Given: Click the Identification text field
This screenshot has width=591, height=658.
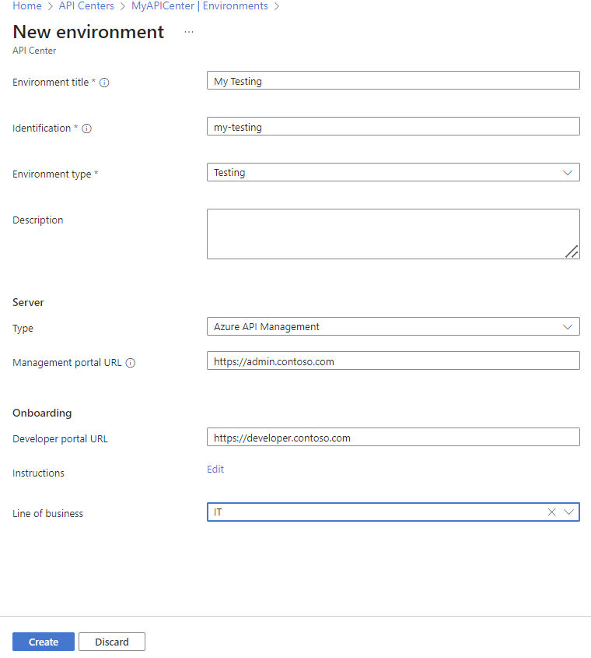Looking at the screenshot, I should 393,126.
